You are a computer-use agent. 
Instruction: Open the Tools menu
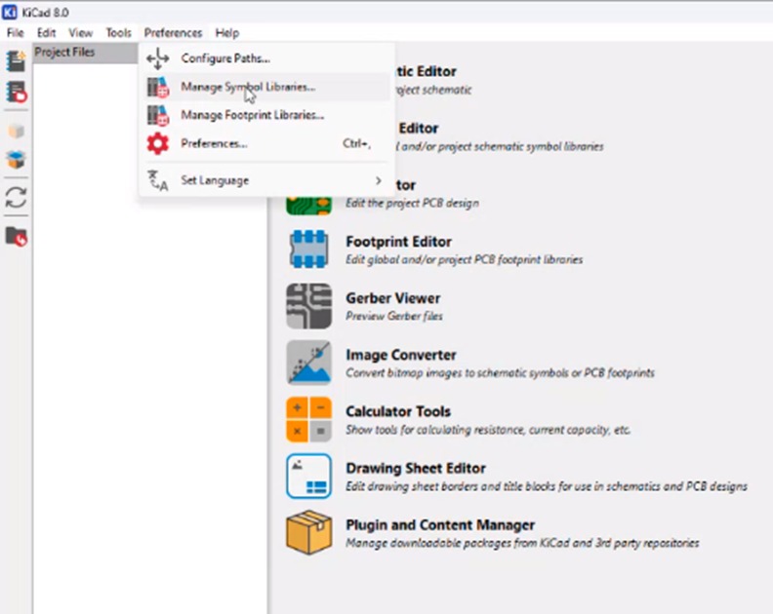(x=118, y=33)
